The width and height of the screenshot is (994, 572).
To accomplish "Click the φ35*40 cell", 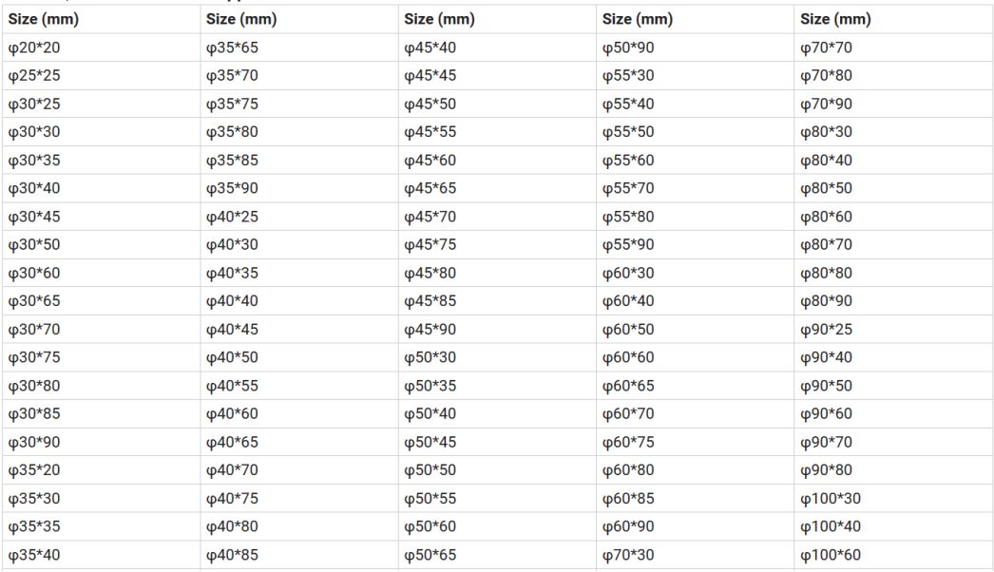I will click(102, 555).
